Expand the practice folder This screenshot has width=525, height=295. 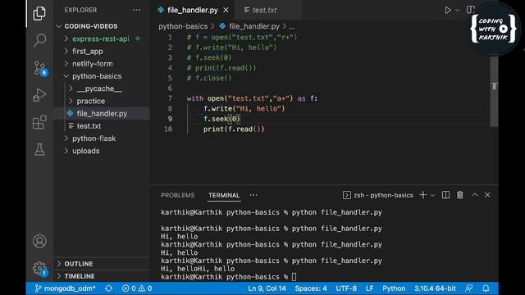pyautogui.click(x=91, y=101)
